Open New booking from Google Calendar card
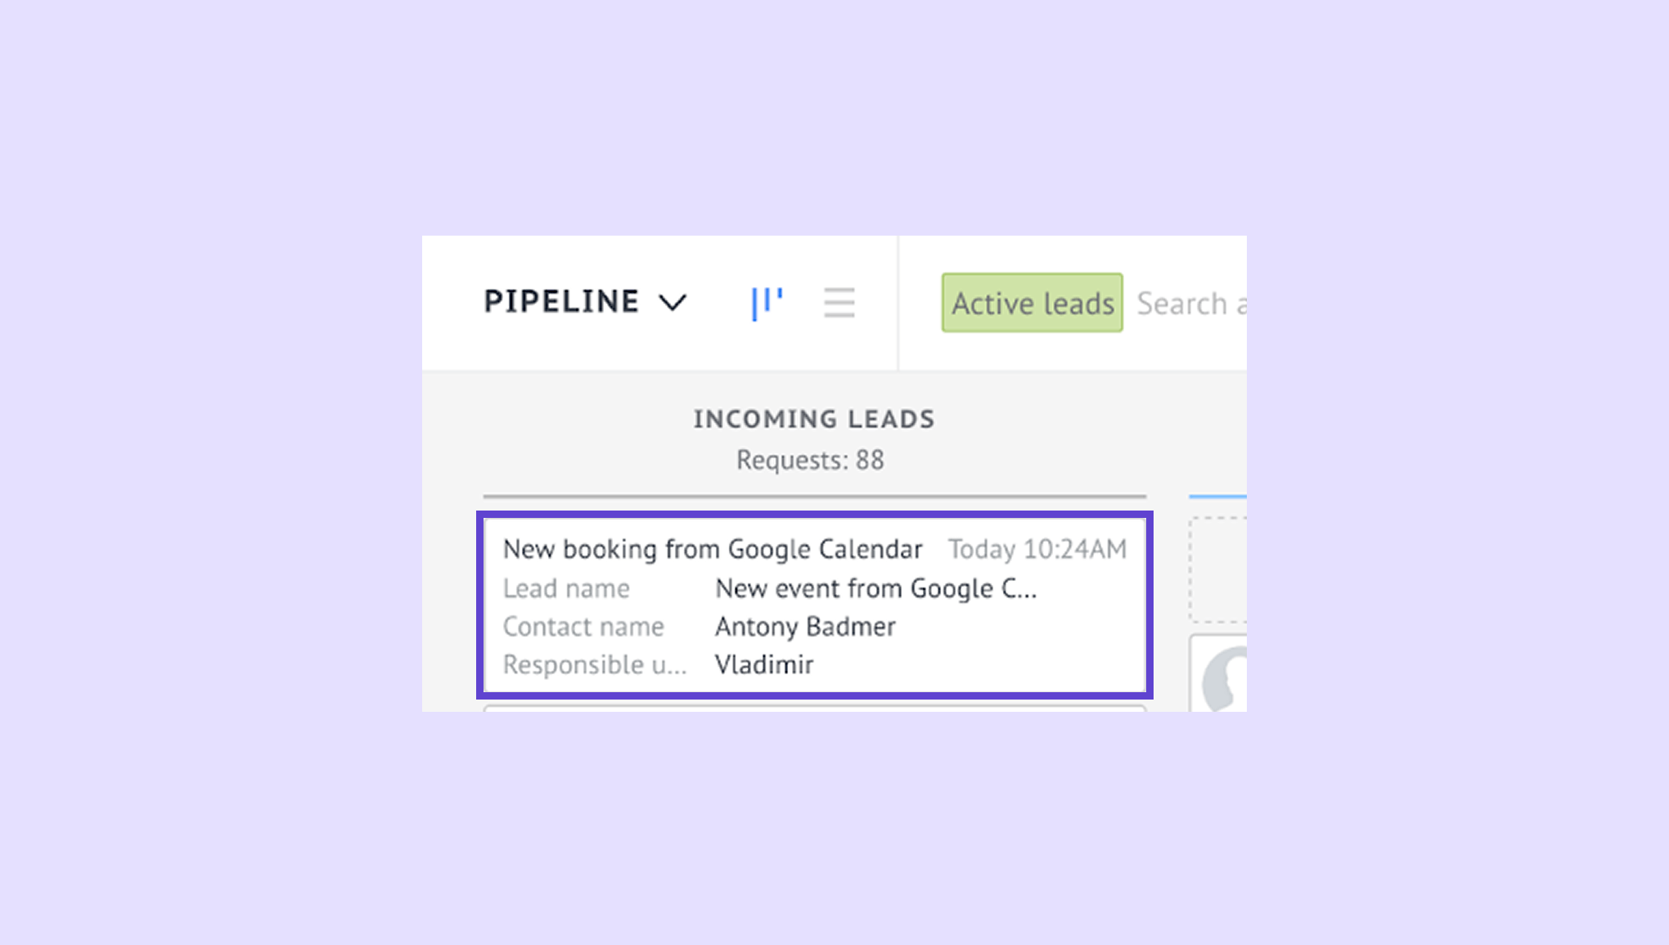Screen dimensions: 1669x945 (713, 549)
